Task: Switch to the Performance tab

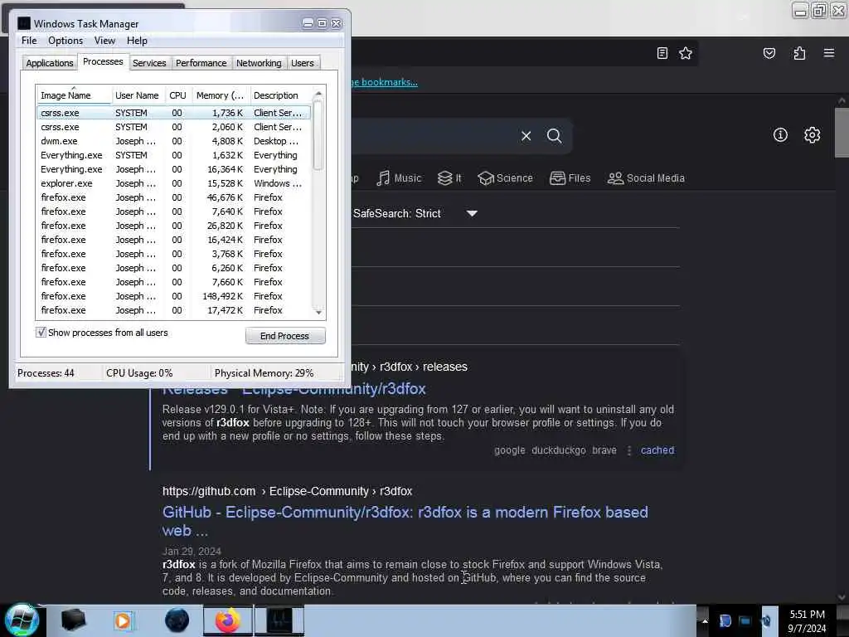Action: 201,63
